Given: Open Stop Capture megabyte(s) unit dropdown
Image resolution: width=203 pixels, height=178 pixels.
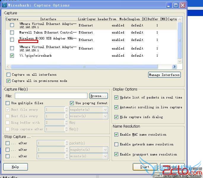Looking at the screenshot, I should (x=89, y=150).
